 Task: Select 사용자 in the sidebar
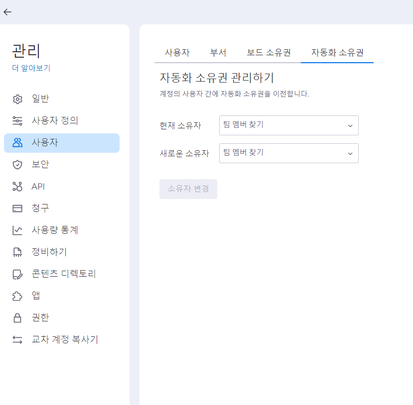[x=62, y=143]
